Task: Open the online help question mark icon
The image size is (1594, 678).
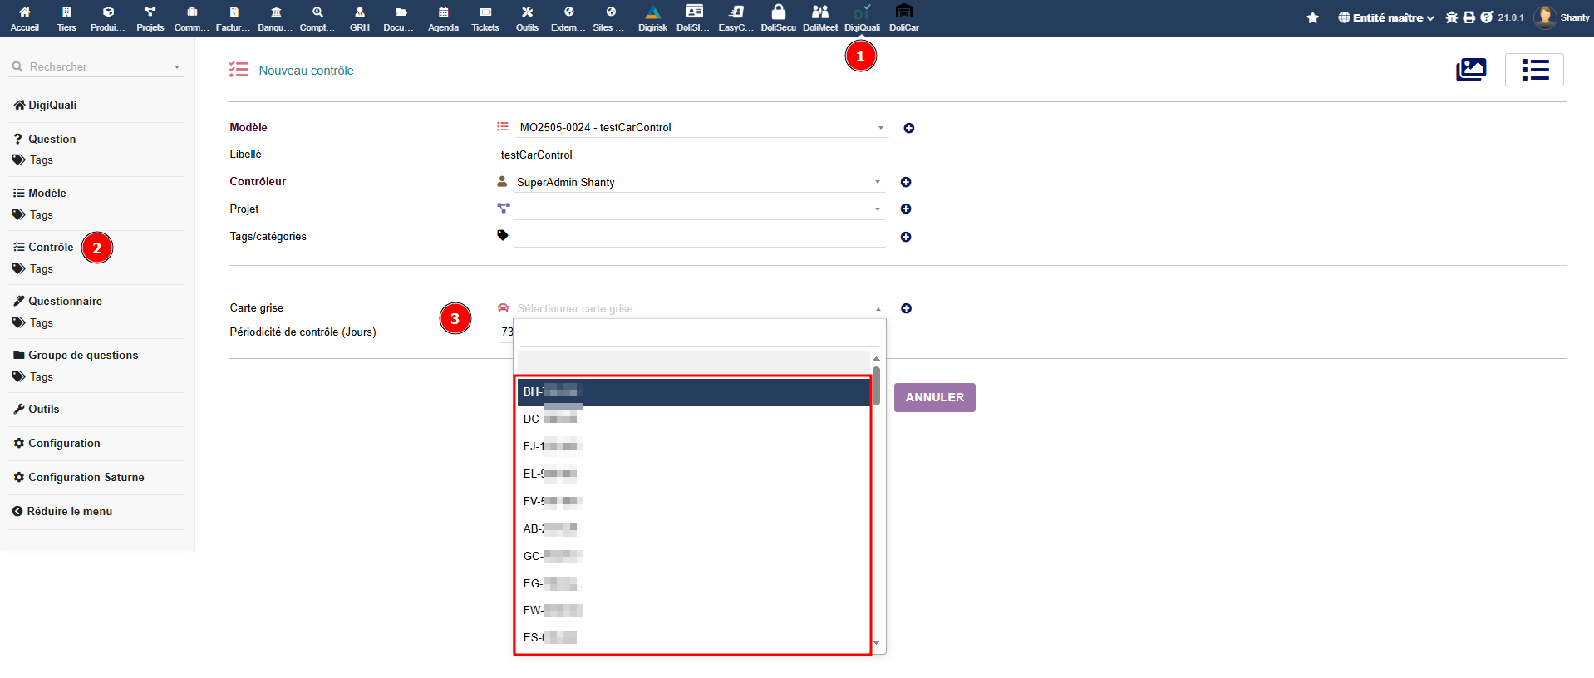Action: [1487, 17]
